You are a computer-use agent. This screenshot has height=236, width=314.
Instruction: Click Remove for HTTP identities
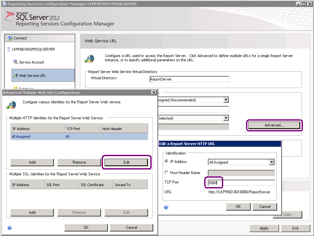coord(79,162)
